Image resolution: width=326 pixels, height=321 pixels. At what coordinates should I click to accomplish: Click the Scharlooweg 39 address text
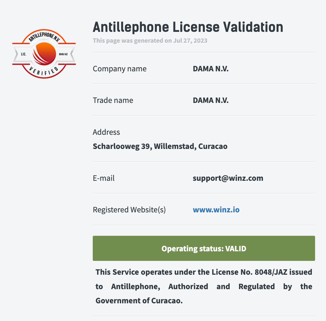pos(160,146)
